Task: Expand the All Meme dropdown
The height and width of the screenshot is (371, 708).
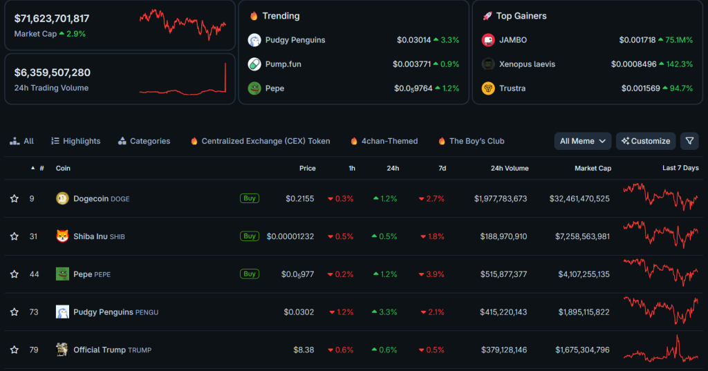Action: click(582, 141)
